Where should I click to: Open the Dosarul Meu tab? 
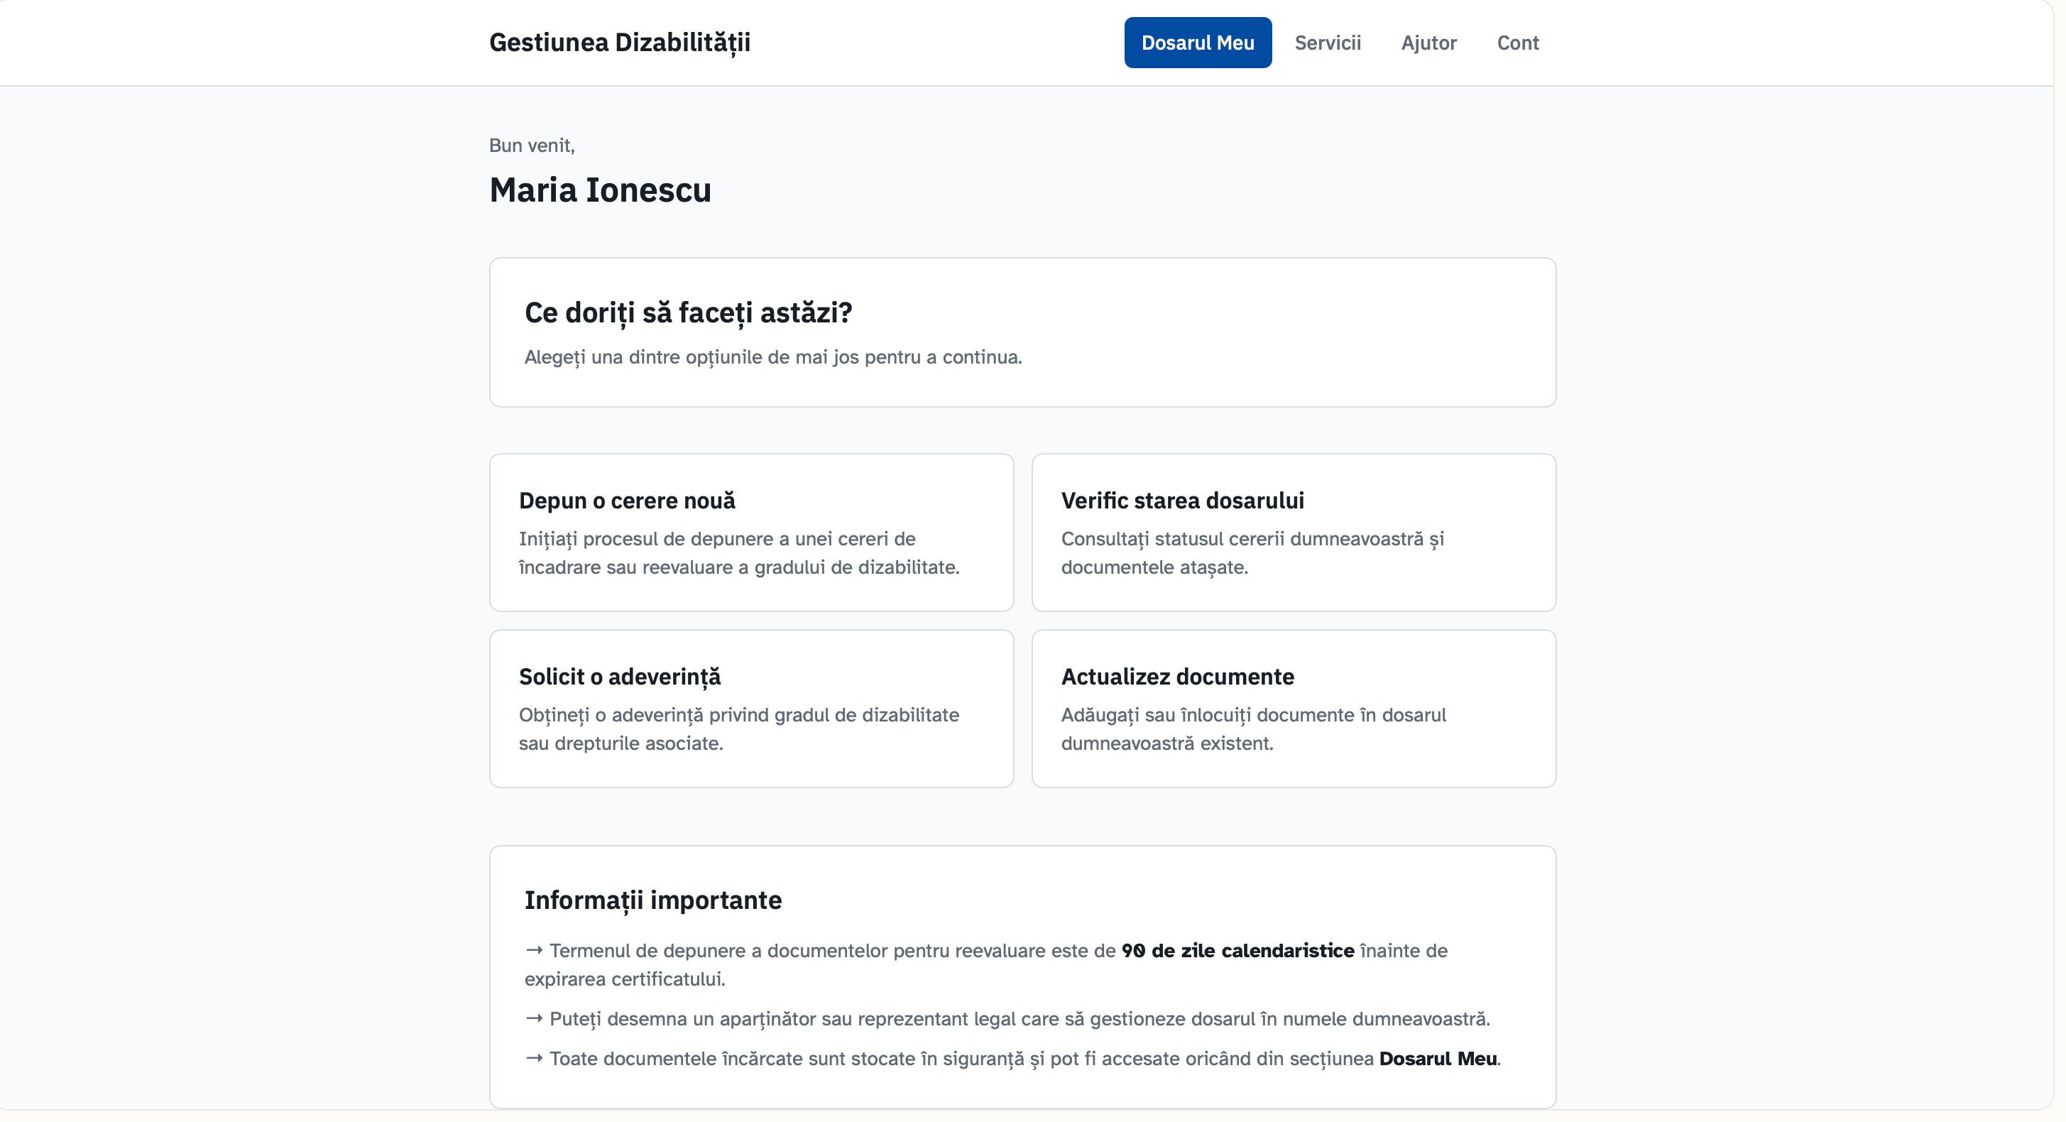point(1196,43)
